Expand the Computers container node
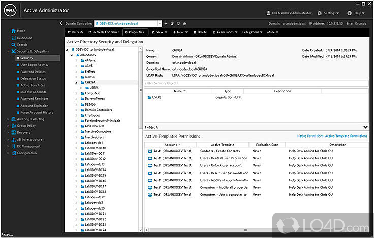This screenshot has height=238, width=374. pyautogui.click(x=76, y=93)
